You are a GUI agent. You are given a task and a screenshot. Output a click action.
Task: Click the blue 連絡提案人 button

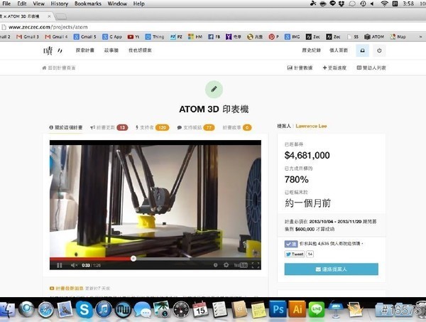pos(331,269)
